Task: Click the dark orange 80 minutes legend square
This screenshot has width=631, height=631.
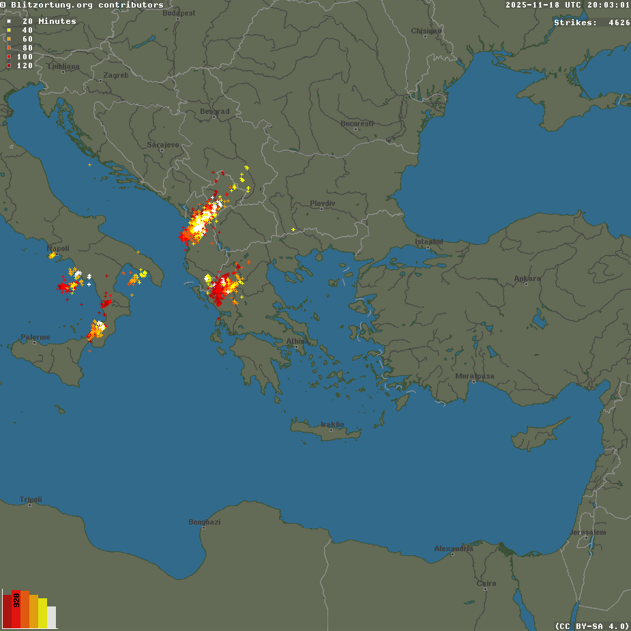Action: tap(9, 48)
